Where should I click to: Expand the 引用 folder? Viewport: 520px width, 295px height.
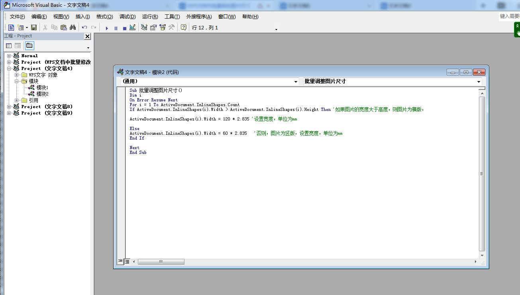pos(17,100)
